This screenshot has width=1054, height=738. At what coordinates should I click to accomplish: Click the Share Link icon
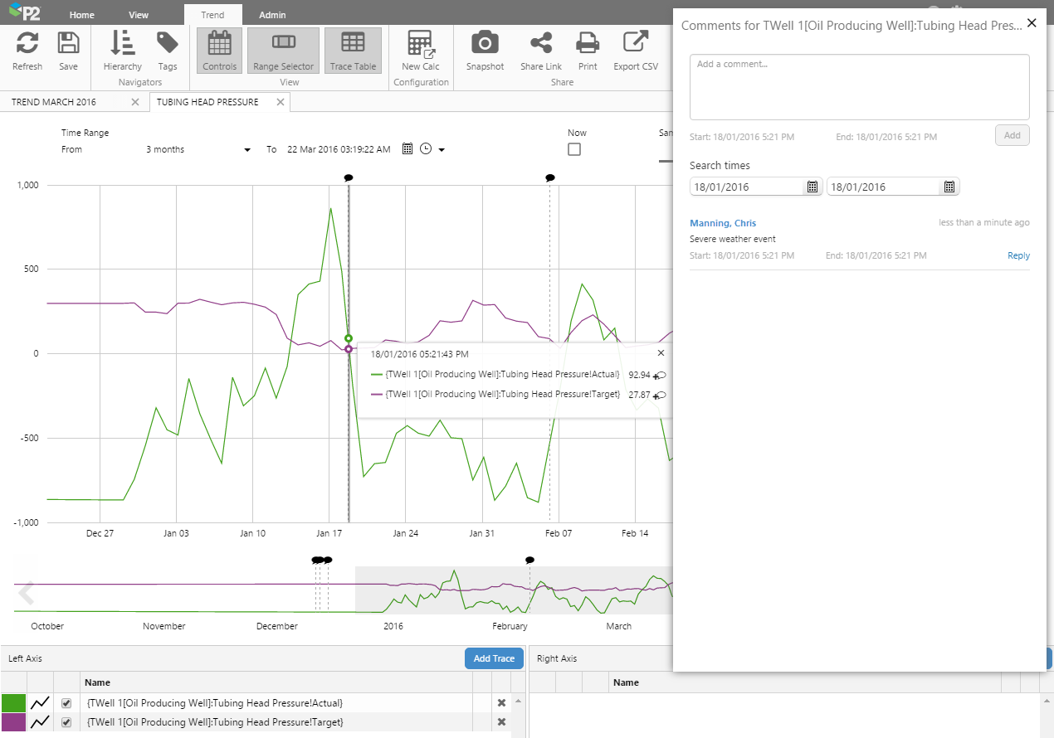pos(541,43)
